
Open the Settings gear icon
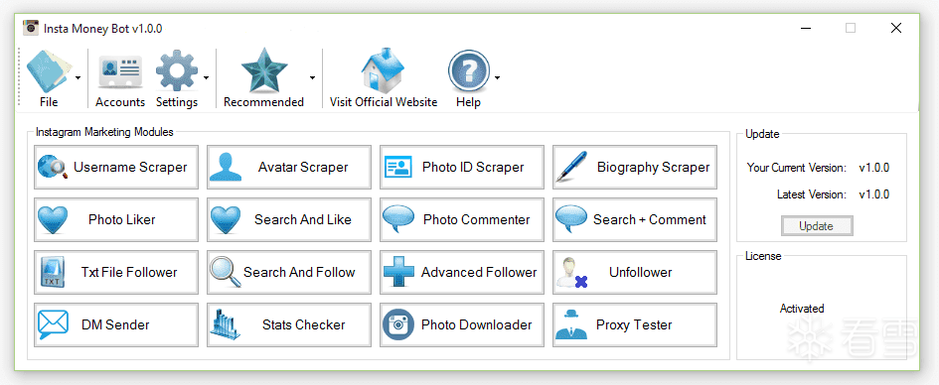(177, 71)
